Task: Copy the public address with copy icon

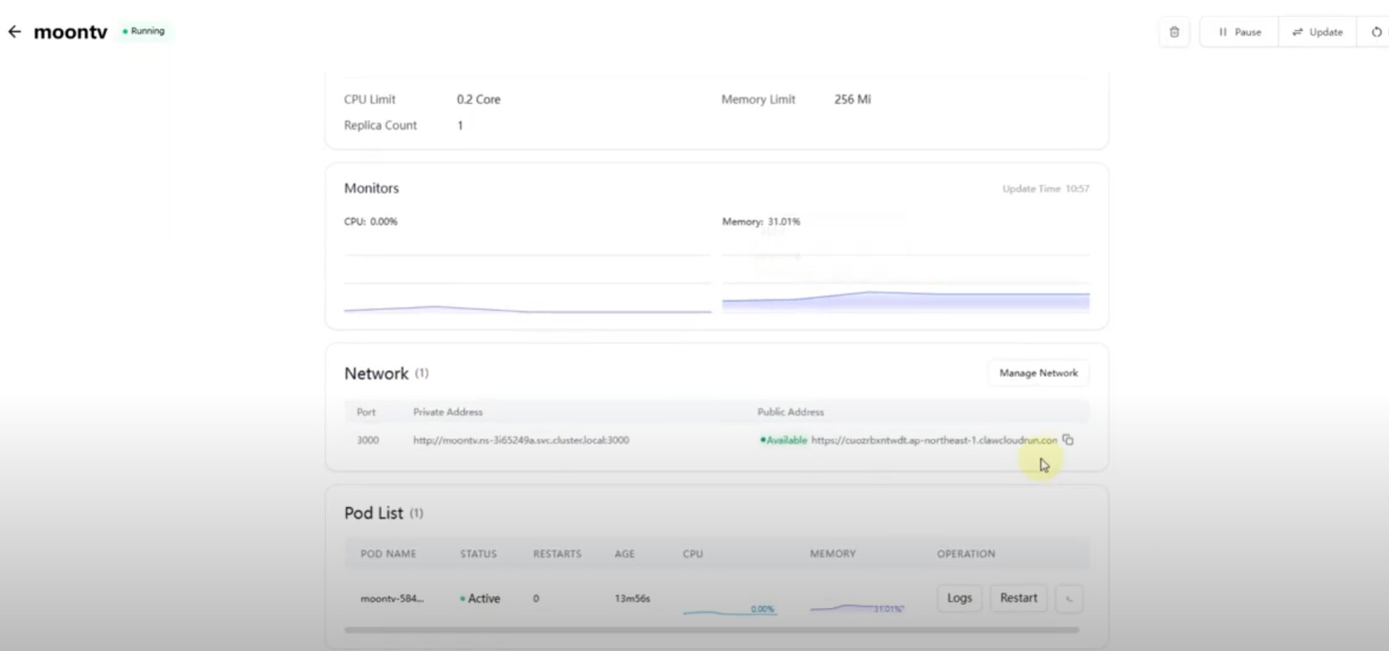Action: [1068, 440]
